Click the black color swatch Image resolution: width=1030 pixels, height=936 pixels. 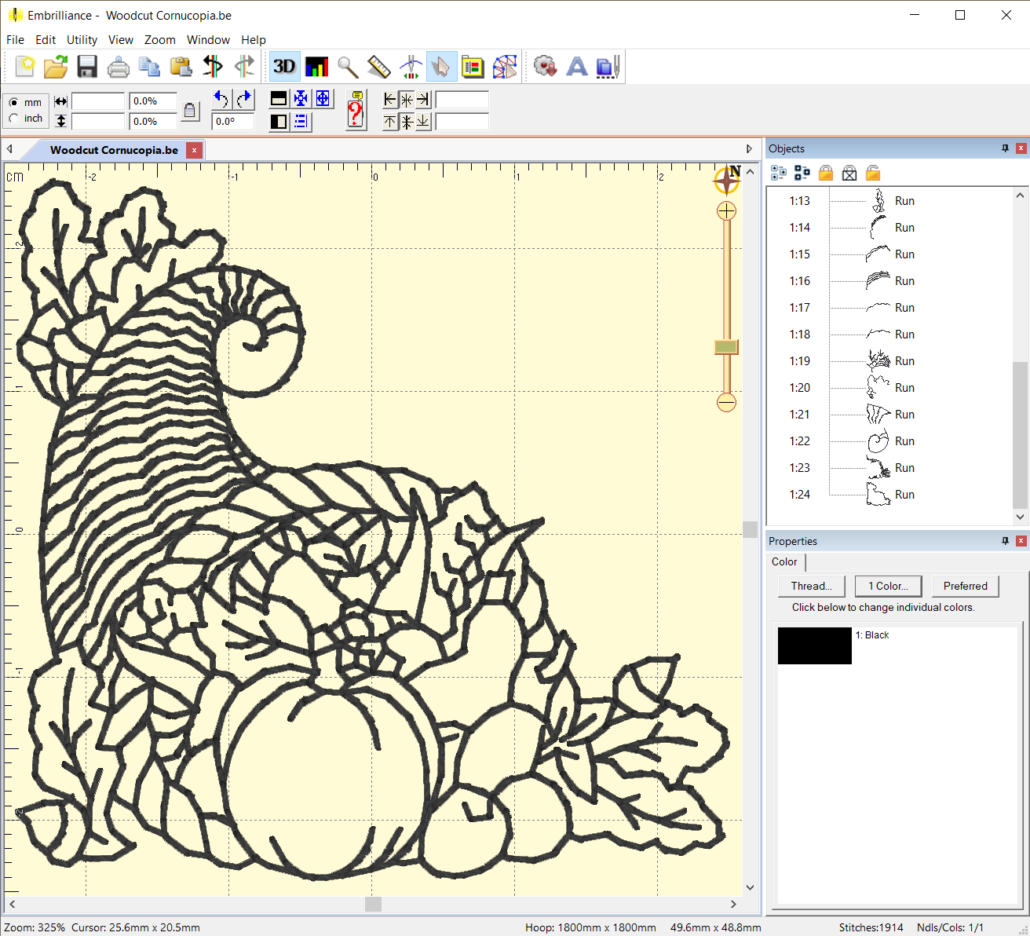coord(814,645)
